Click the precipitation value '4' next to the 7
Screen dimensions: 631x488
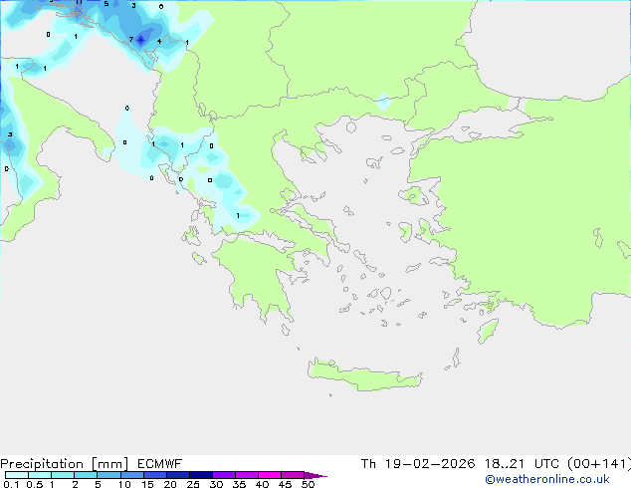159,42
